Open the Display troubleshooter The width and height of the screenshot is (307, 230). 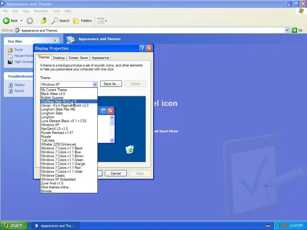(19, 85)
